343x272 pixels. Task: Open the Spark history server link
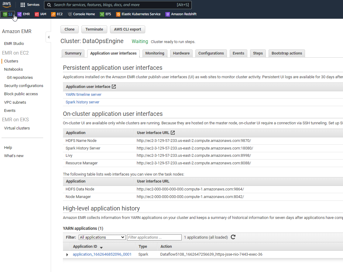click(x=82, y=102)
